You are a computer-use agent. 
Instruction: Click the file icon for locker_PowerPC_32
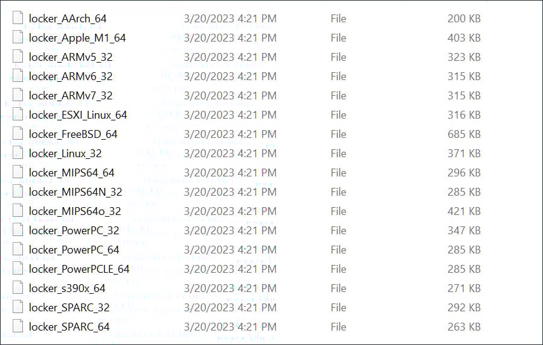click(18, 231)
